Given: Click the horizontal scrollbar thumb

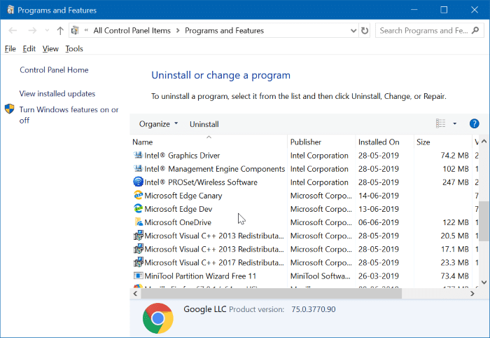Looking at the screenshot, I should coord(272,294).
